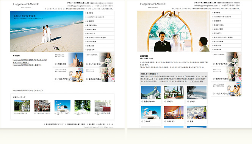The image size is (252, 144).
Task: Open よくあるご質問 in venue search page menu
Action: [x=226, y=29]
